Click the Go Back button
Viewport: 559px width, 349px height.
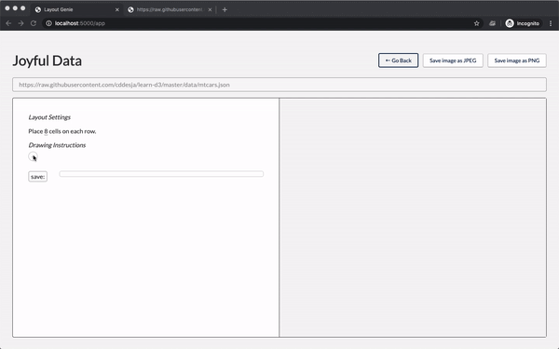398,60
